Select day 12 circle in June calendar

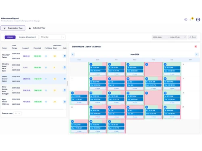165,79
